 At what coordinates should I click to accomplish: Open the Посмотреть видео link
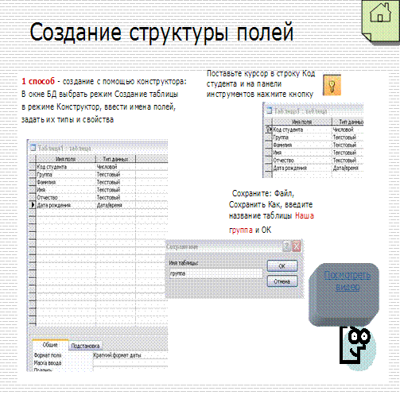(x=348, y=281)
